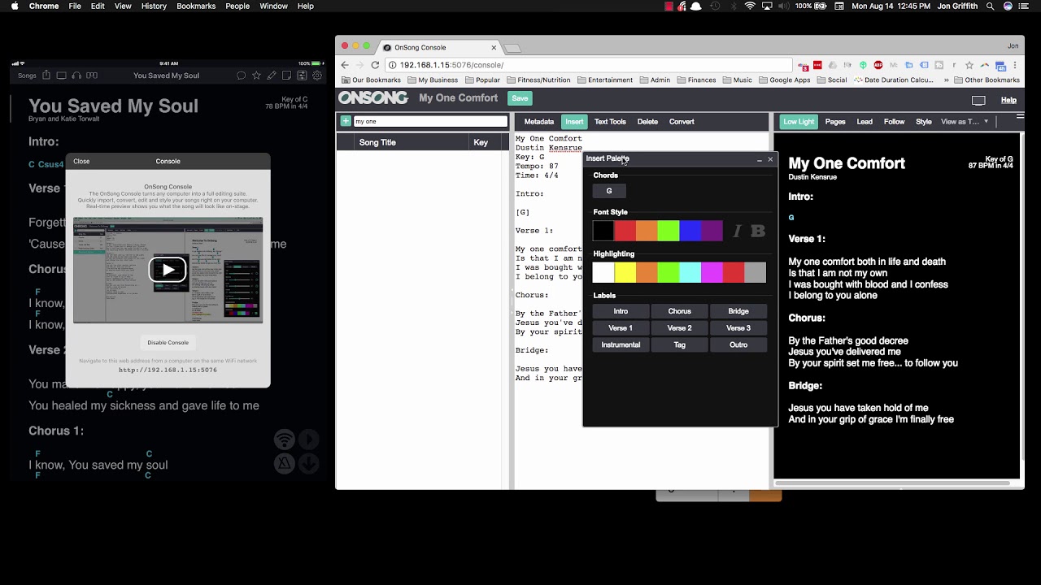Insert the Instrumental label

point(621,345)
